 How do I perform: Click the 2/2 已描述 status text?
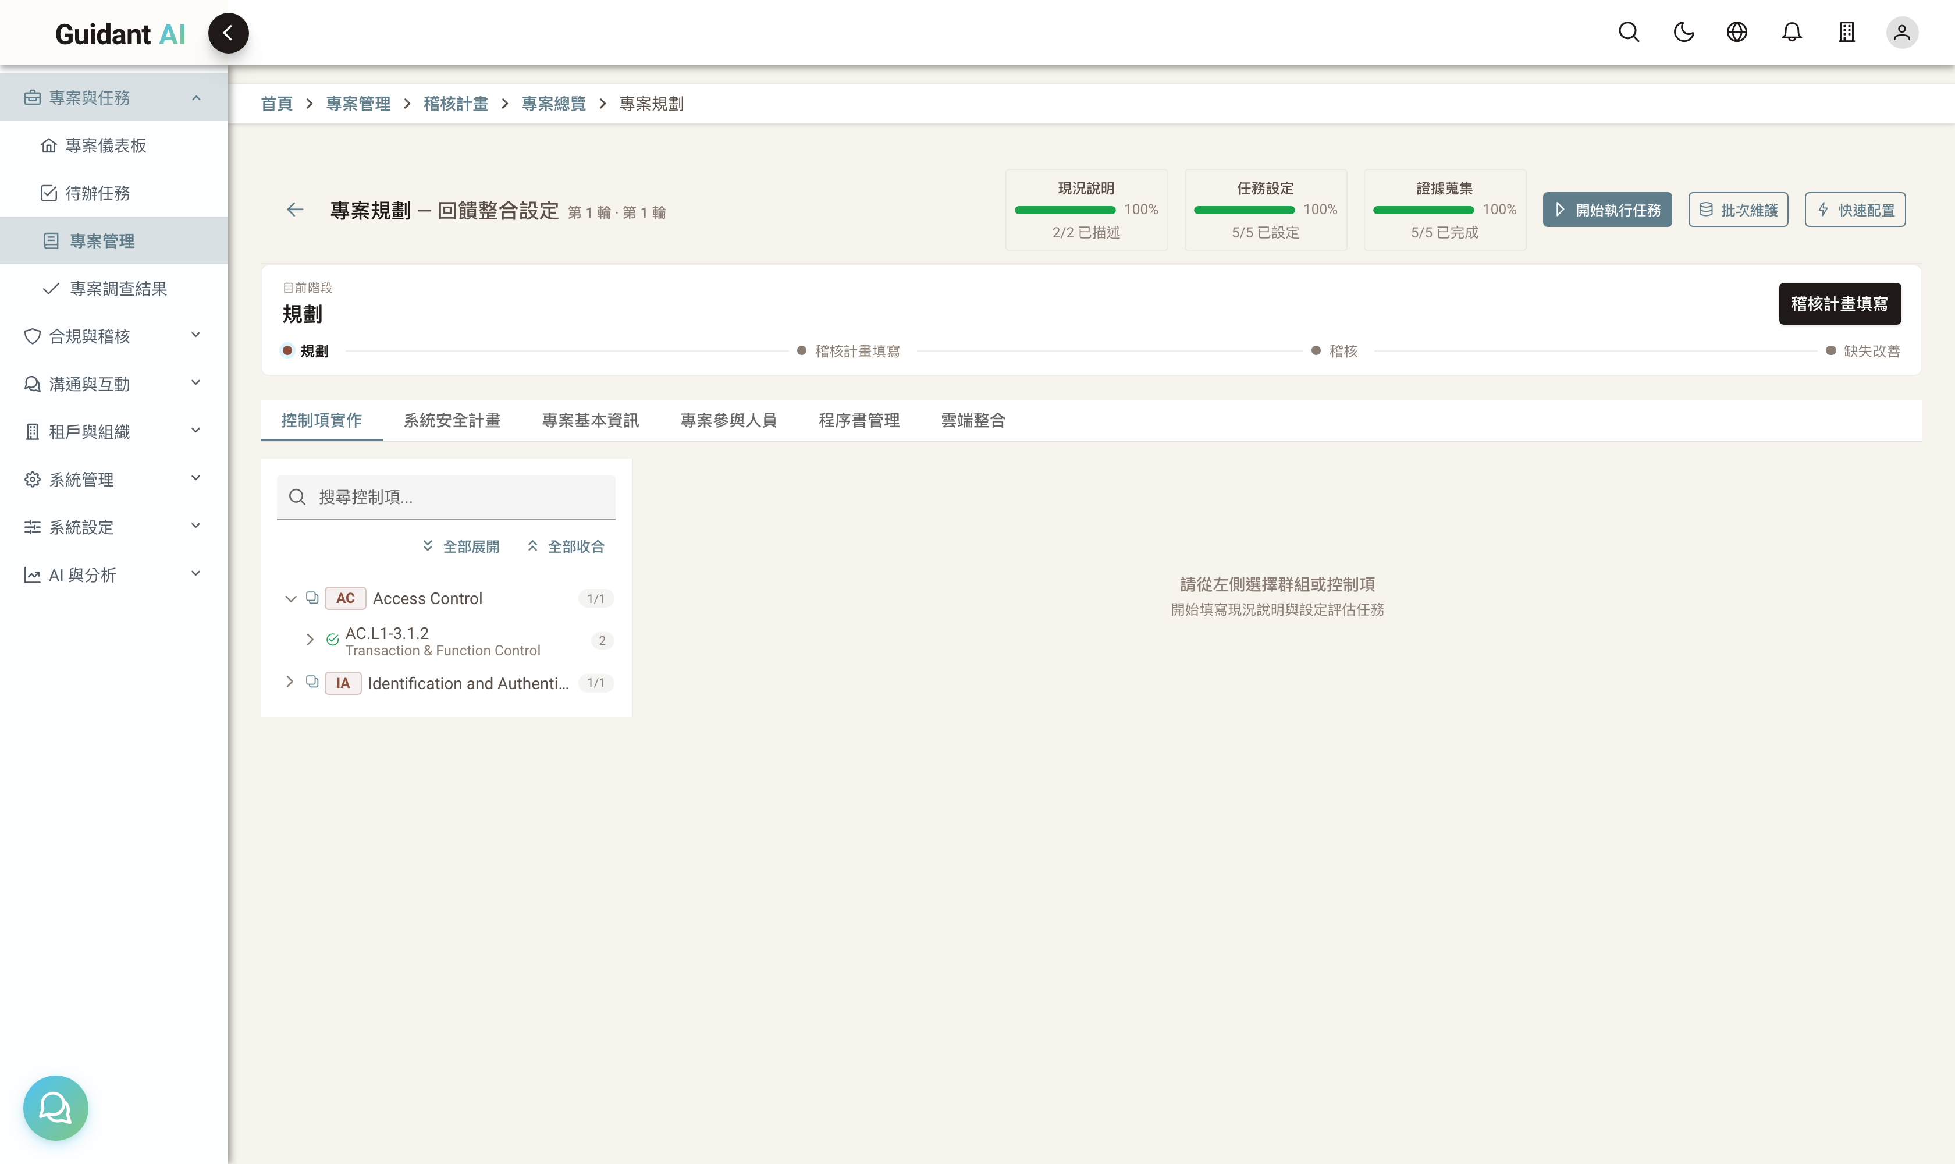pos(1086,232)
